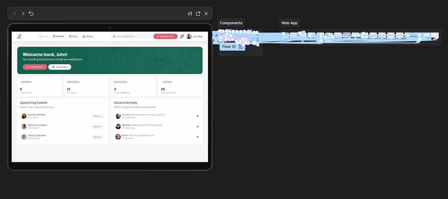
Task: Click the Browse Gifts button
Action: (x=60, y=67)
